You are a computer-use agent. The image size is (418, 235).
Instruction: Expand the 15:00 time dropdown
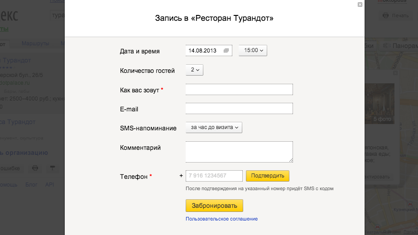253,50
